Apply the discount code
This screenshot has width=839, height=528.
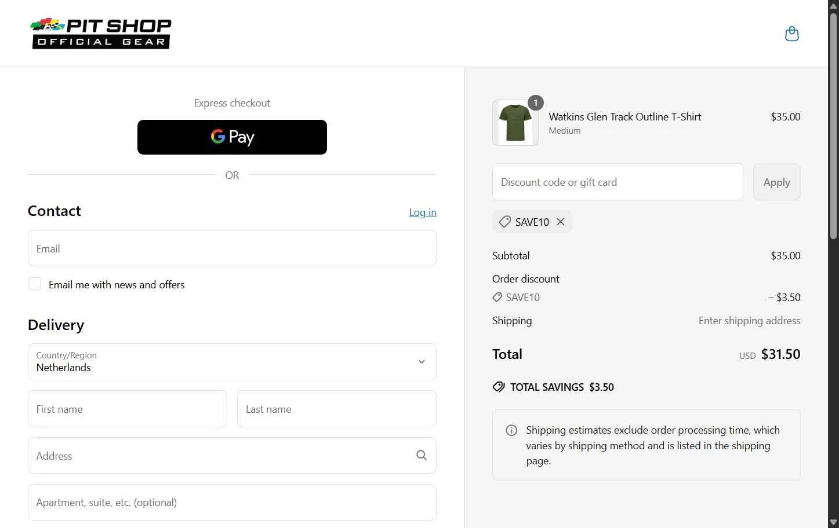776,182
